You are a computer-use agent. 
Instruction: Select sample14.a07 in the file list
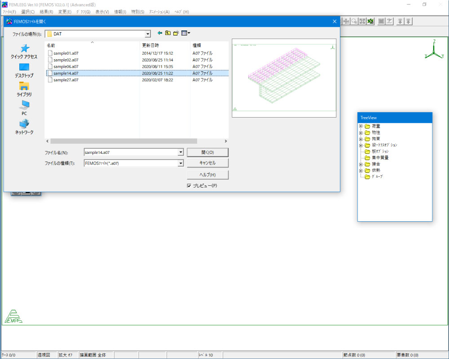click(x=137, y=73)
